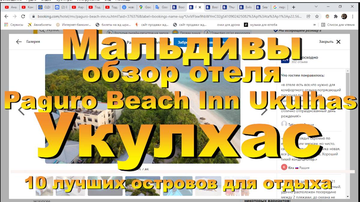Click the Extensions puzzle icon
360x202 pixels.
click(x=336, y=16)
